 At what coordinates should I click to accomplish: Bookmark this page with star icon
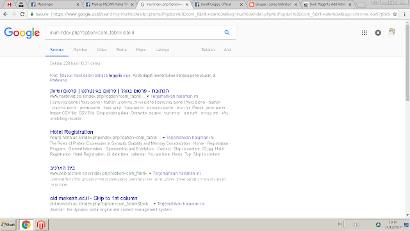(395, 14)
